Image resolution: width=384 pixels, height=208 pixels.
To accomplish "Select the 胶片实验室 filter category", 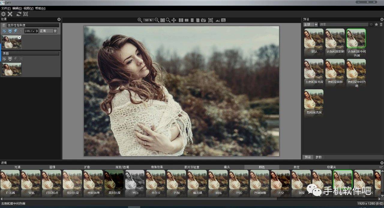I will pos(192,167).
